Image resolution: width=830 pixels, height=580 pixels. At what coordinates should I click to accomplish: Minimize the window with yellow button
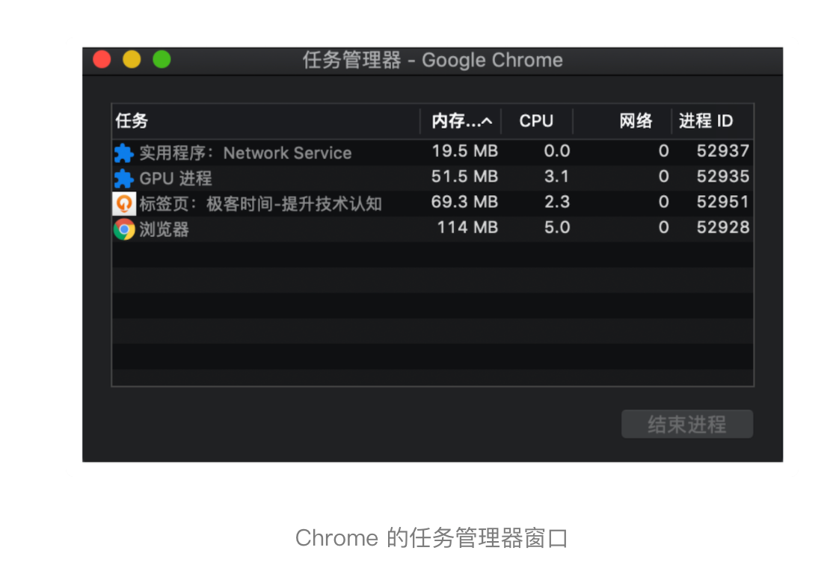pos(132,59)
